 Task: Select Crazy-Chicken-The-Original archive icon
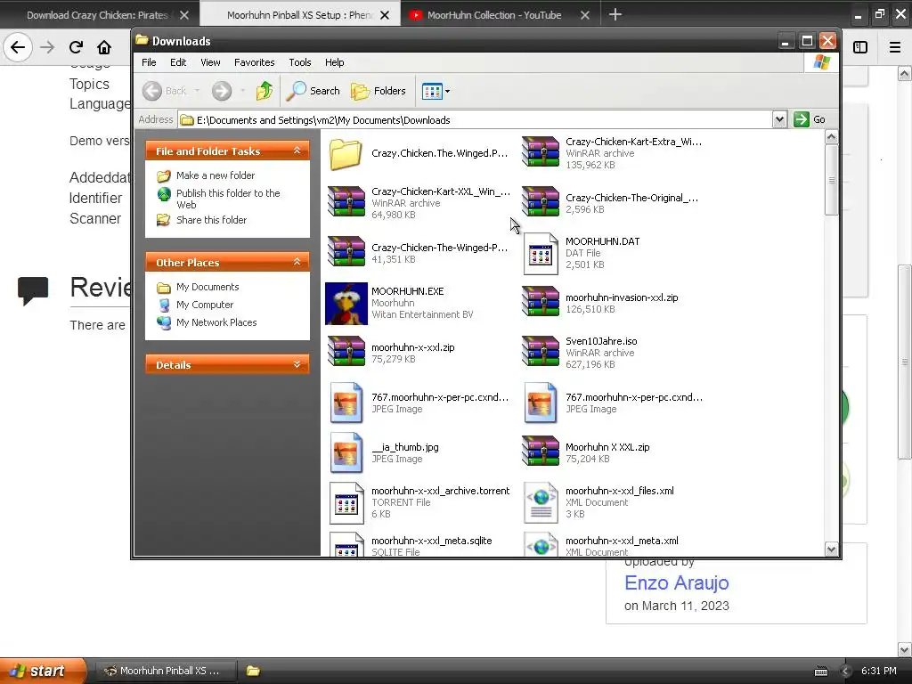pos(541,202)
